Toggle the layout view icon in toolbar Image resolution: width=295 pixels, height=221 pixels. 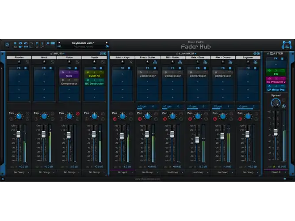pyautogui.click(x=53, y=43)
